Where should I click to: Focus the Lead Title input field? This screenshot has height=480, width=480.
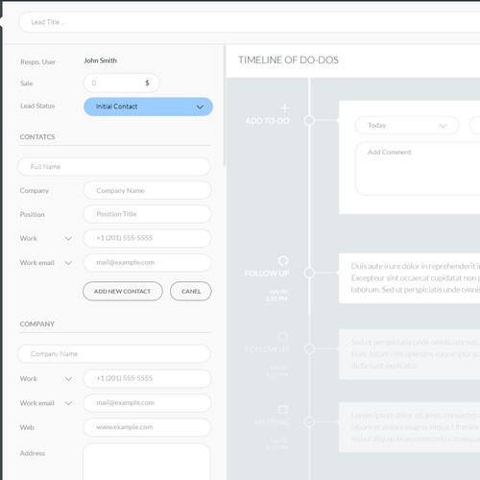(x=250, y=22)
